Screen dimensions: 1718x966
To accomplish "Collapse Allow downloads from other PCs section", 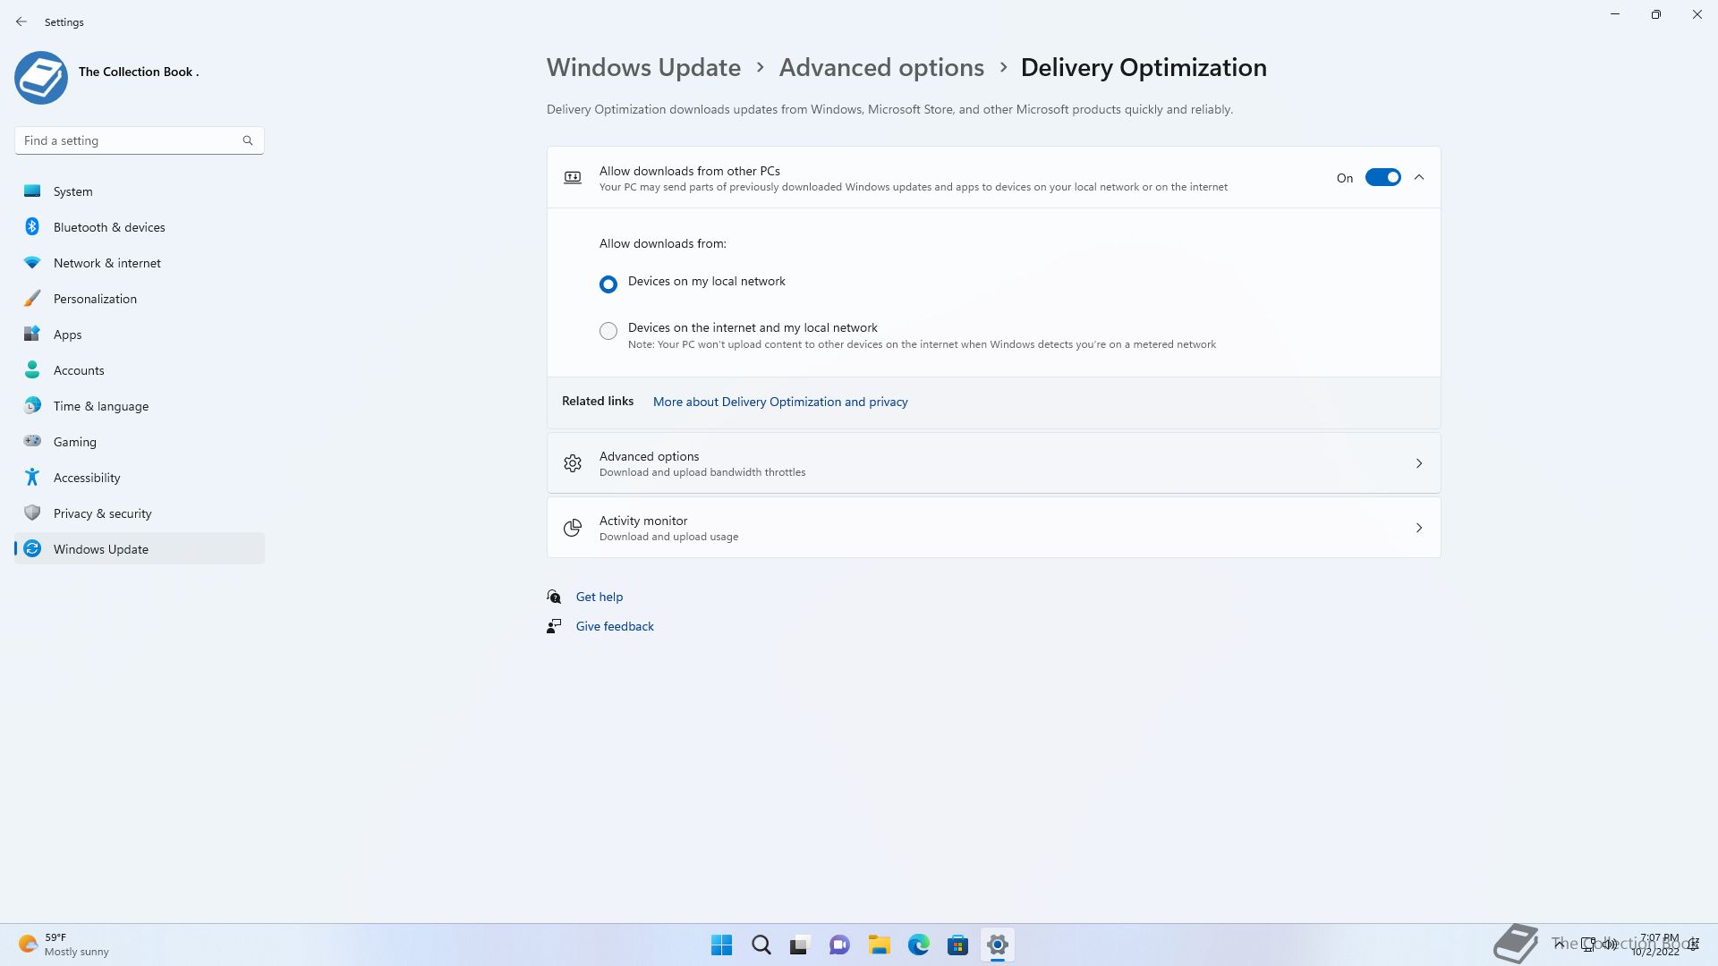I will [x=1419, y=177].
